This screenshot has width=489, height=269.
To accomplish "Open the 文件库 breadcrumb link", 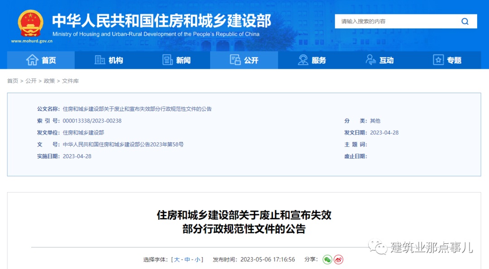I will click(x=71, y=81).
